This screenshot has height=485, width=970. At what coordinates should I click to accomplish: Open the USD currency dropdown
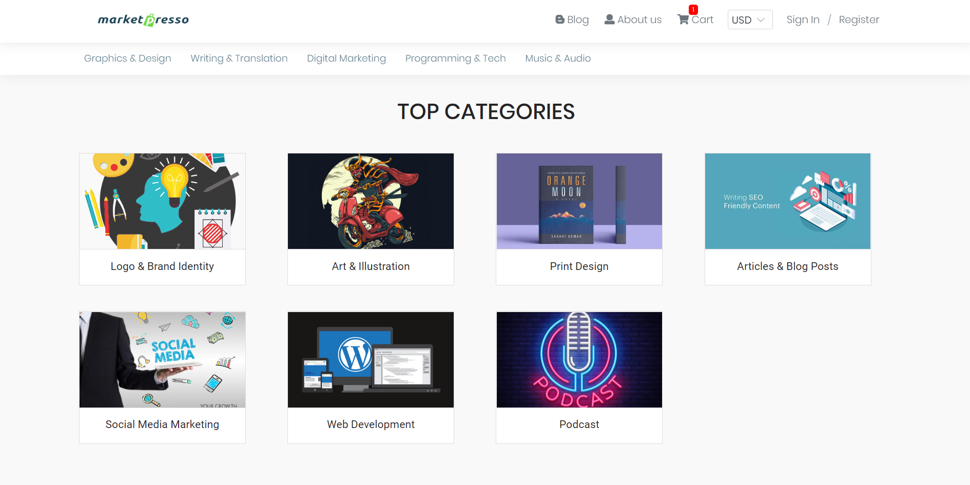(750, 20)
